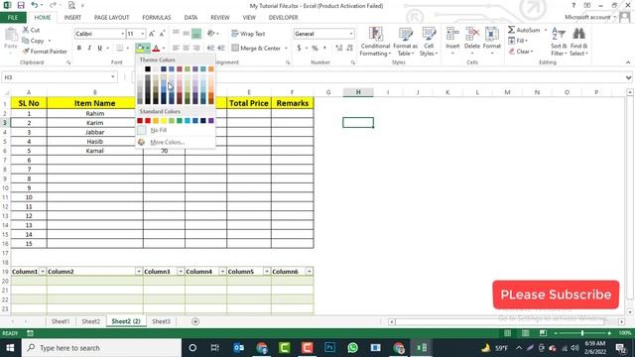Click Decrease Decimal icon

click(x=349, y=49)
